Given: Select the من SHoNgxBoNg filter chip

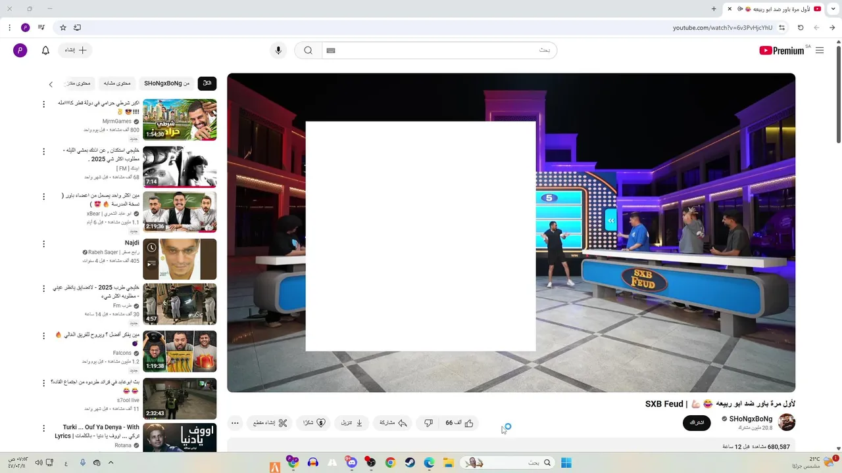Looking at the screenshot, I should 166,83.
